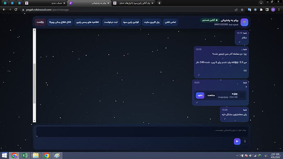The width and height of the screenshot is (283, 159).
Task: Click the address bar URL
Action: pos(48,10)
